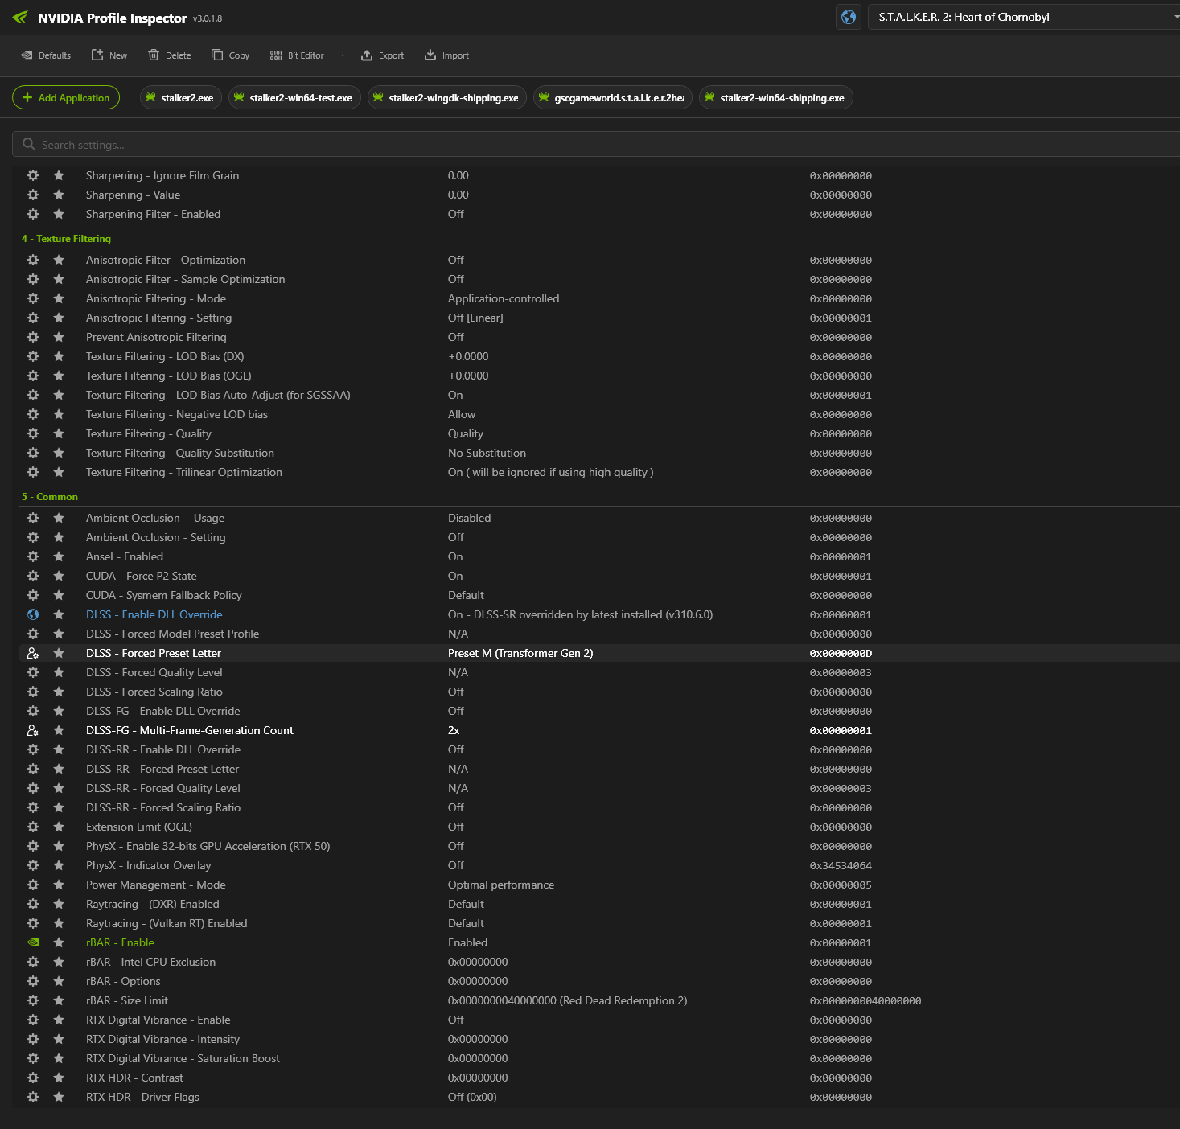Image resolution: width=1180 pixels, height=1129 pixels.
Task: Click the 'Optimal performance' value
Action: (501, 885)
